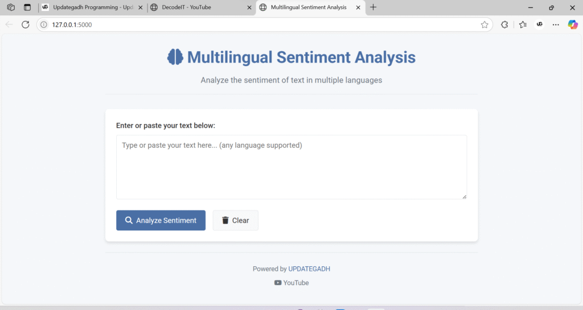Open the browser extensions menu
This screenshot has width=583, height=310.
click(x=504, y=24)
